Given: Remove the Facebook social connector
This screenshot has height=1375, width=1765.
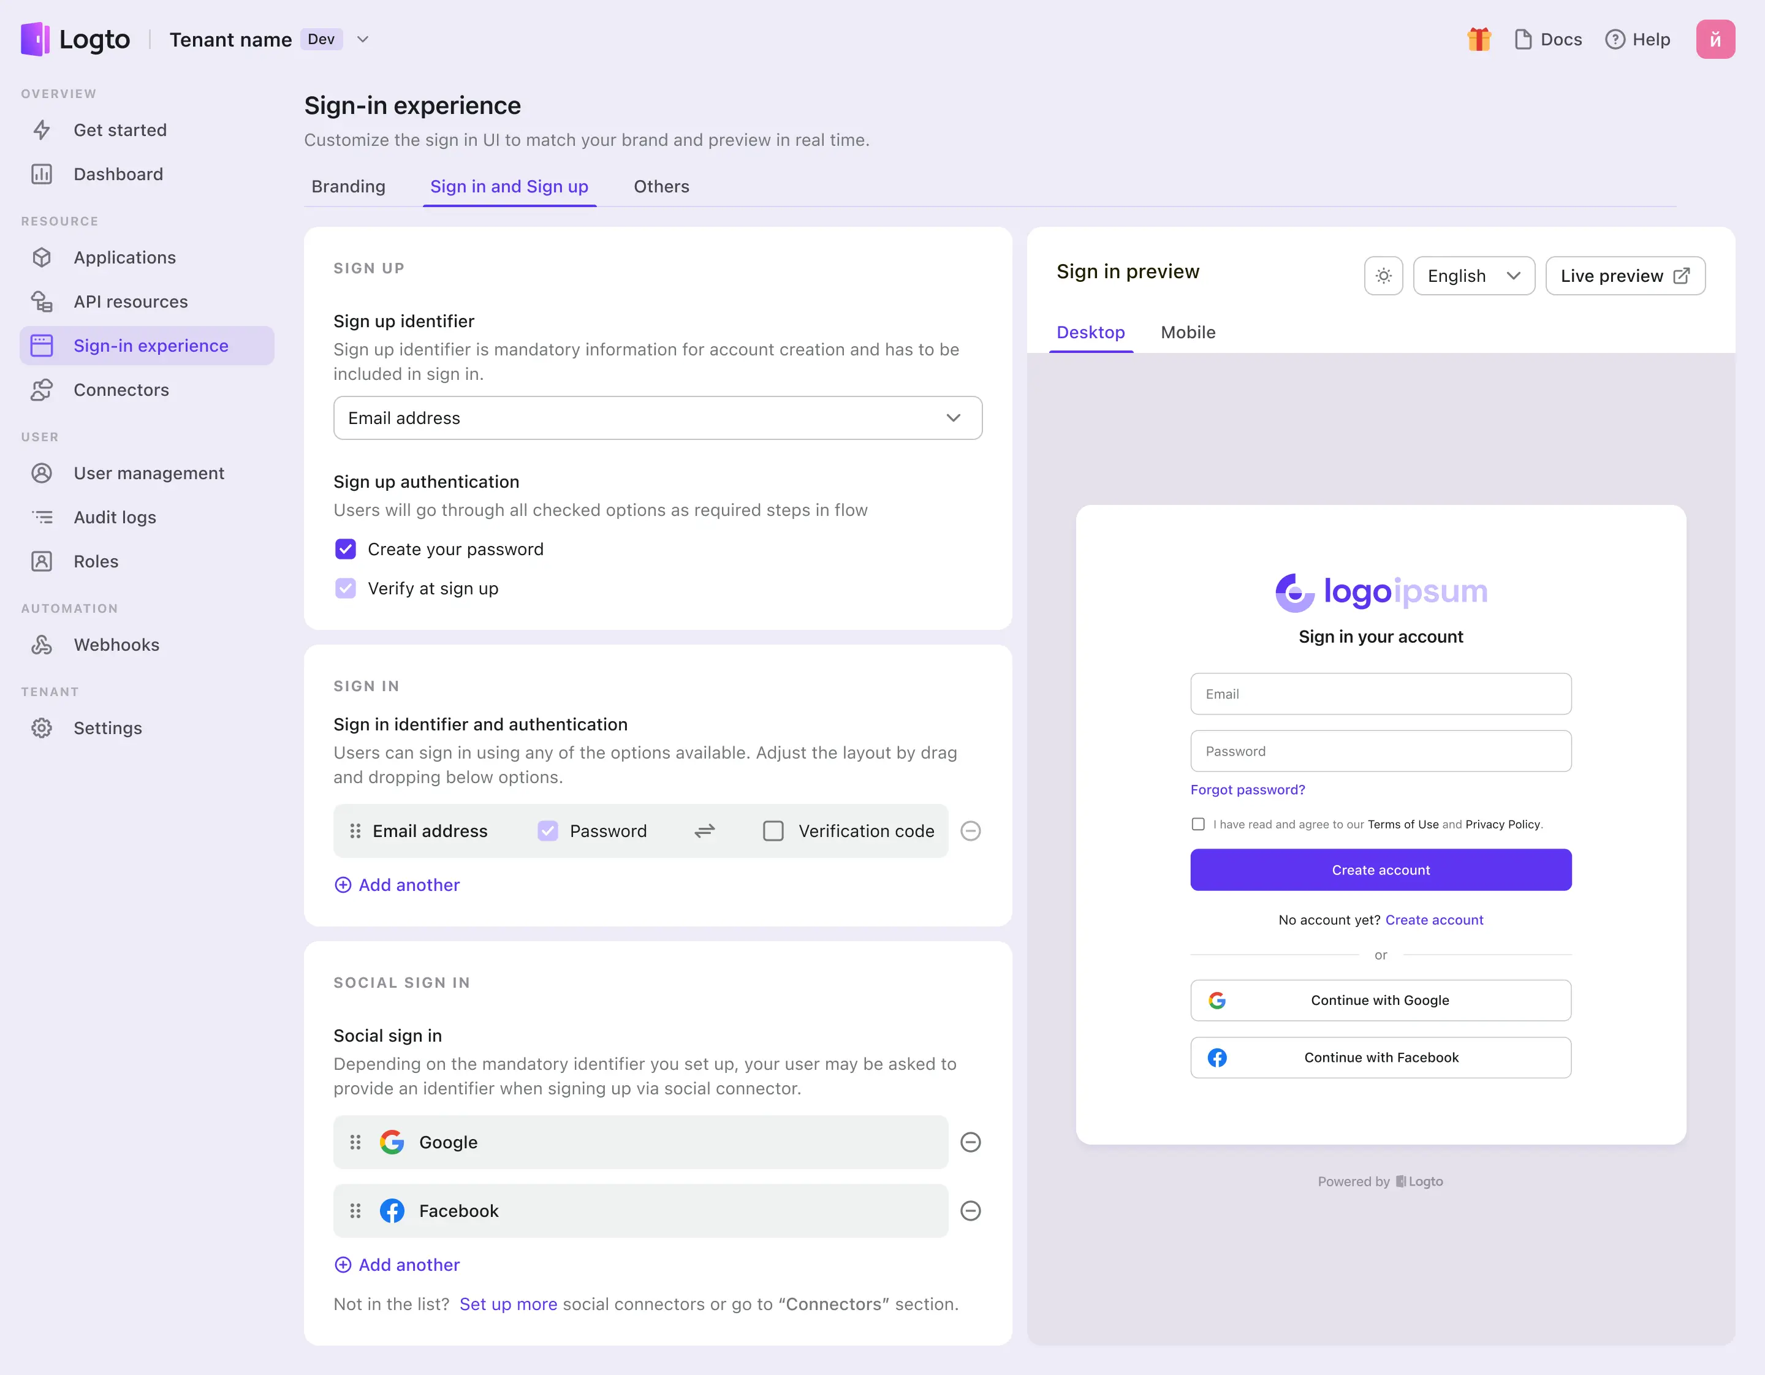Looking at the screenshot, I should [971, 1210].
